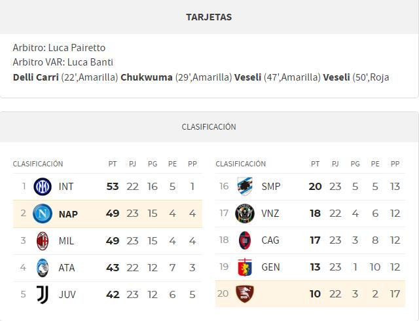Select the Salernitana crest in row 20
419x321 pixels.
[x=245, y=294]
